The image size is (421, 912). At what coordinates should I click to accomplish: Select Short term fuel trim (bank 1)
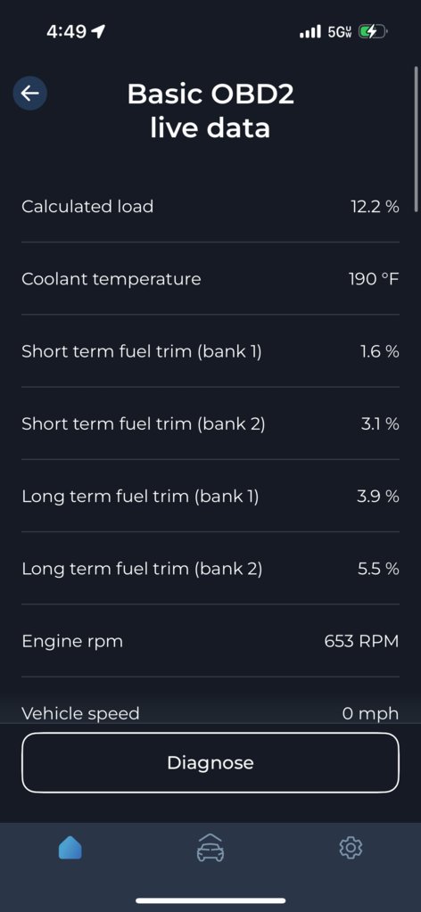[210, 351]
